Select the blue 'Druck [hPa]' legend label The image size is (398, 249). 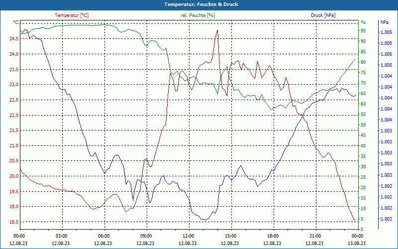click(323, 15)
